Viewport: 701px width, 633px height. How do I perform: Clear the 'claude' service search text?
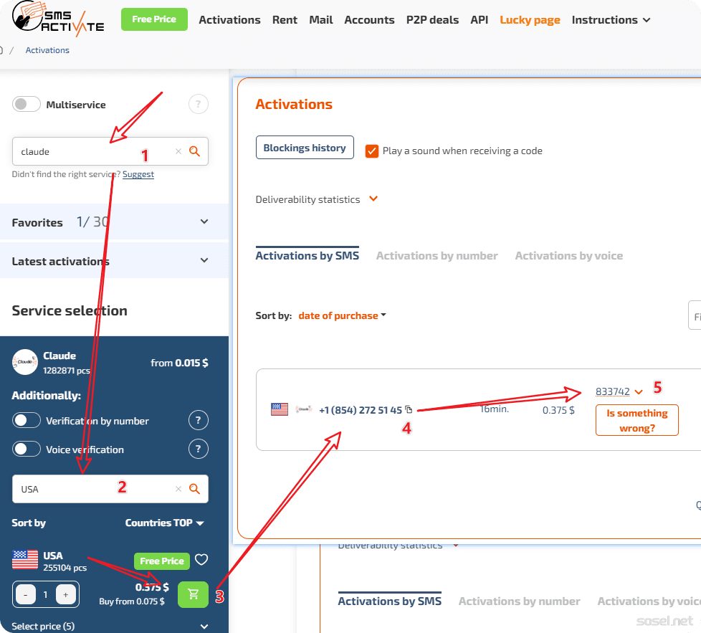pyautogui.click(x=178, y=151)
